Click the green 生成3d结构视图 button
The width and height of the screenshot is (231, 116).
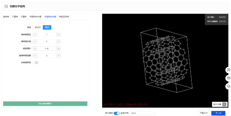(45, 104)
